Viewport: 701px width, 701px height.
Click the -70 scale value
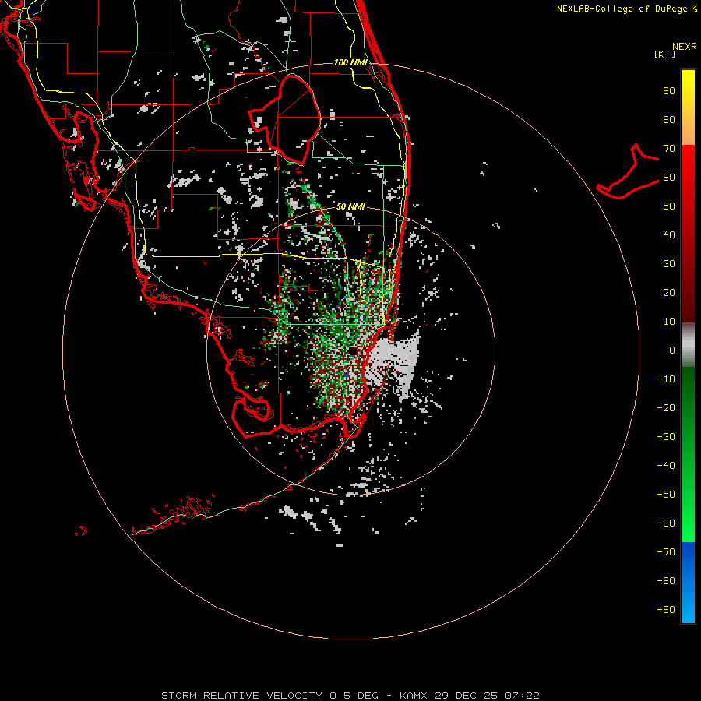666,551
